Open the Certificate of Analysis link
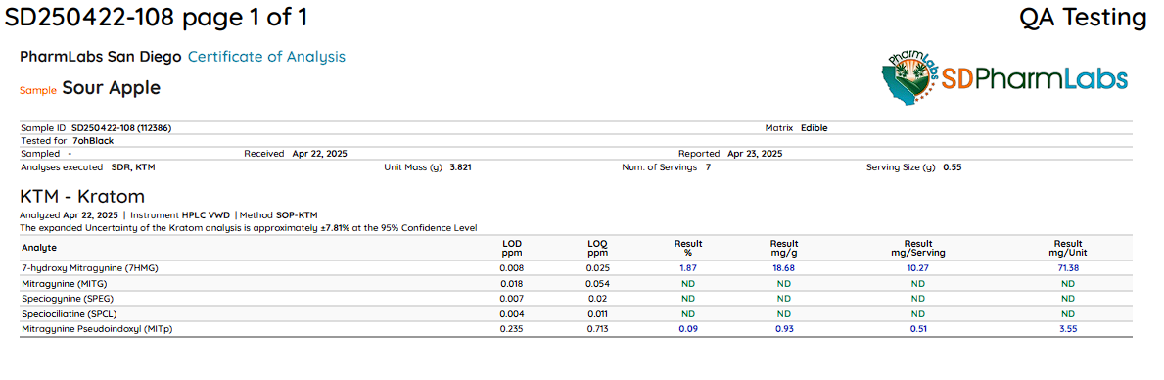This screenshot has height=380, width=1164. point(266,57)
